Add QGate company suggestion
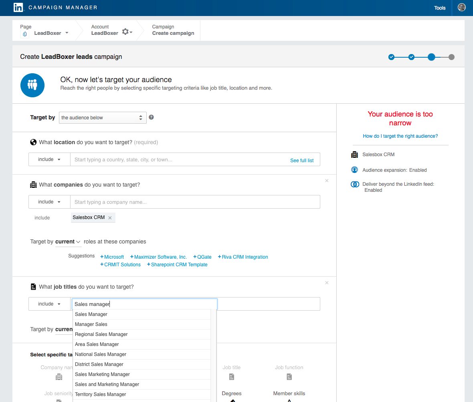The width and height of the screenshot is (473, 402). [x=202, y=257]
